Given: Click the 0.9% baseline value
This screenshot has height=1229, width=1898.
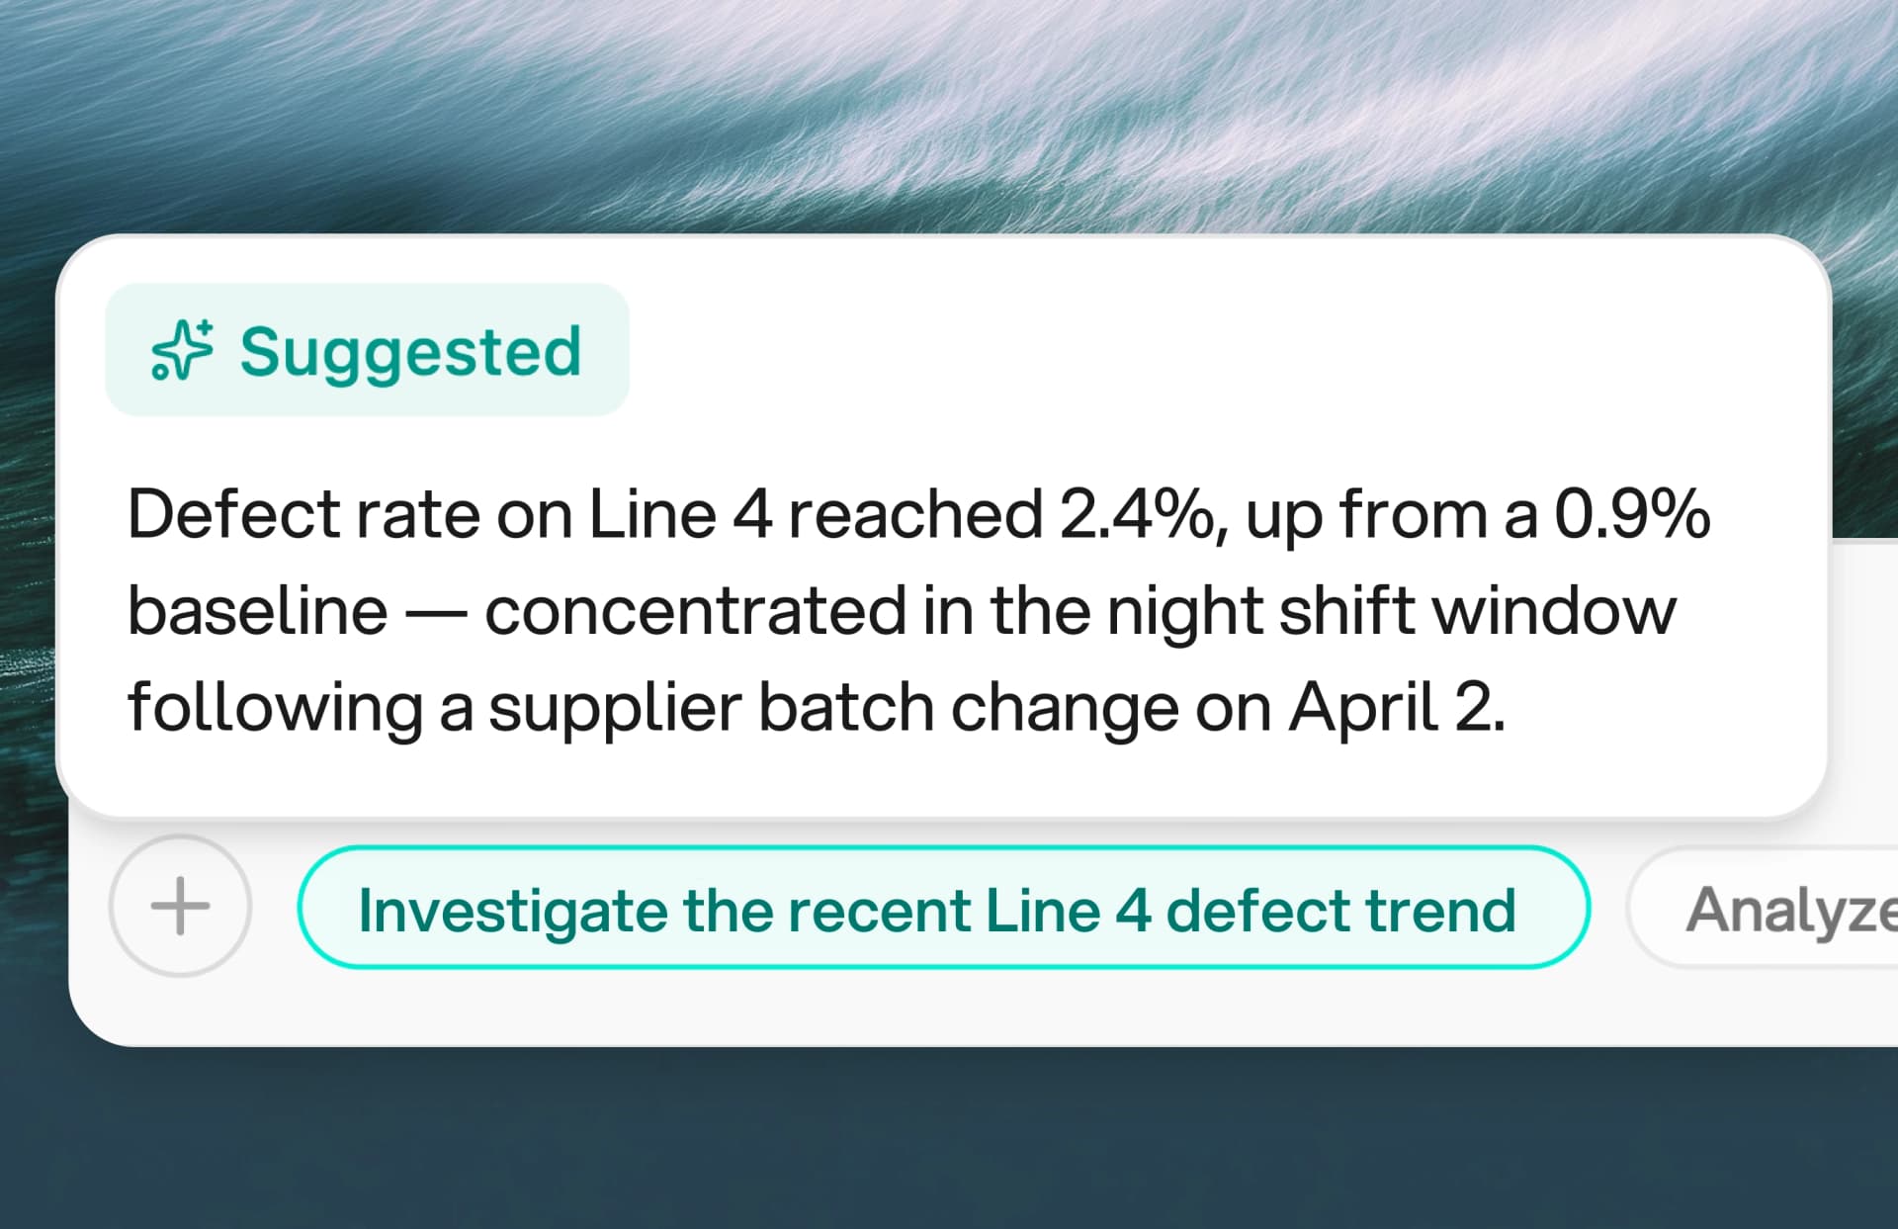Looking at the screenshot, I should pos(1632,514).
